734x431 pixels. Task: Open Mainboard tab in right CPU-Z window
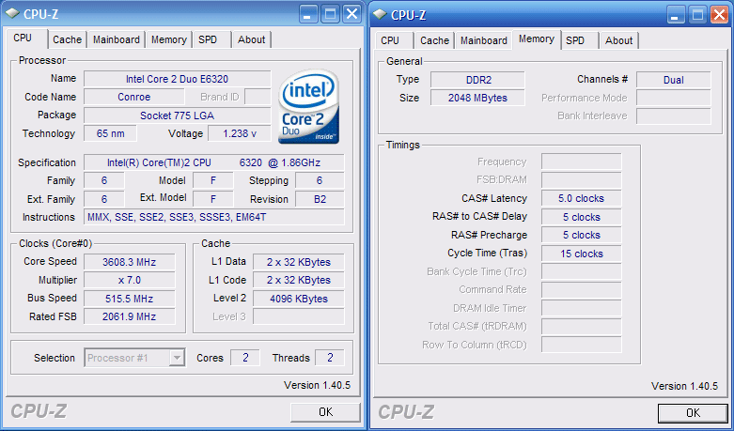(x=484, y=40)
